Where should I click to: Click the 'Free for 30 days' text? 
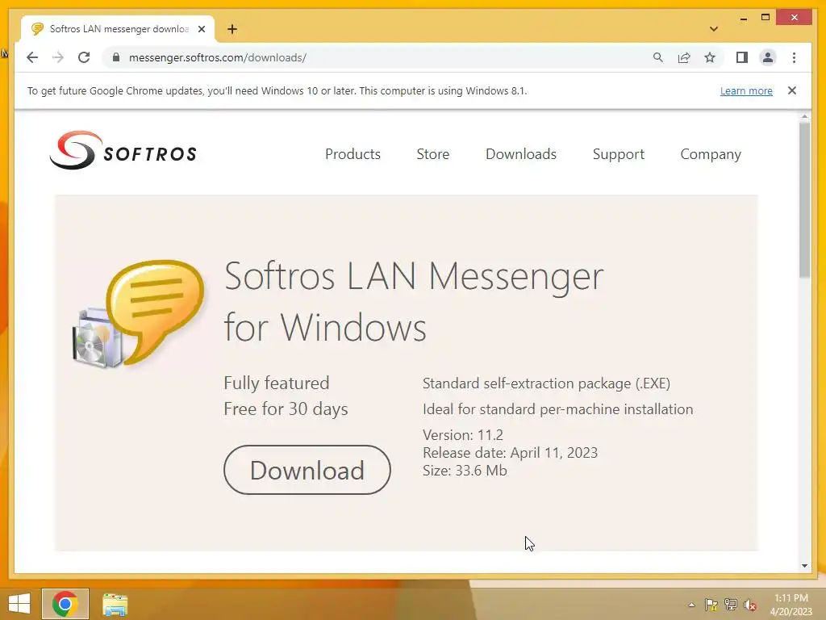286,409
